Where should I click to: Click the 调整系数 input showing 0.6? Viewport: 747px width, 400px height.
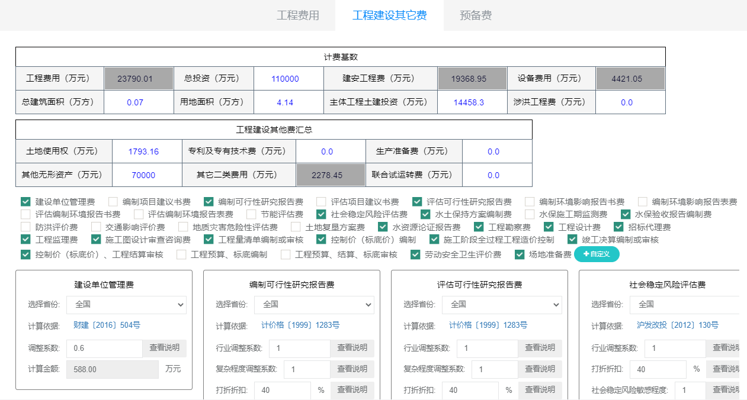click(104, 348)
